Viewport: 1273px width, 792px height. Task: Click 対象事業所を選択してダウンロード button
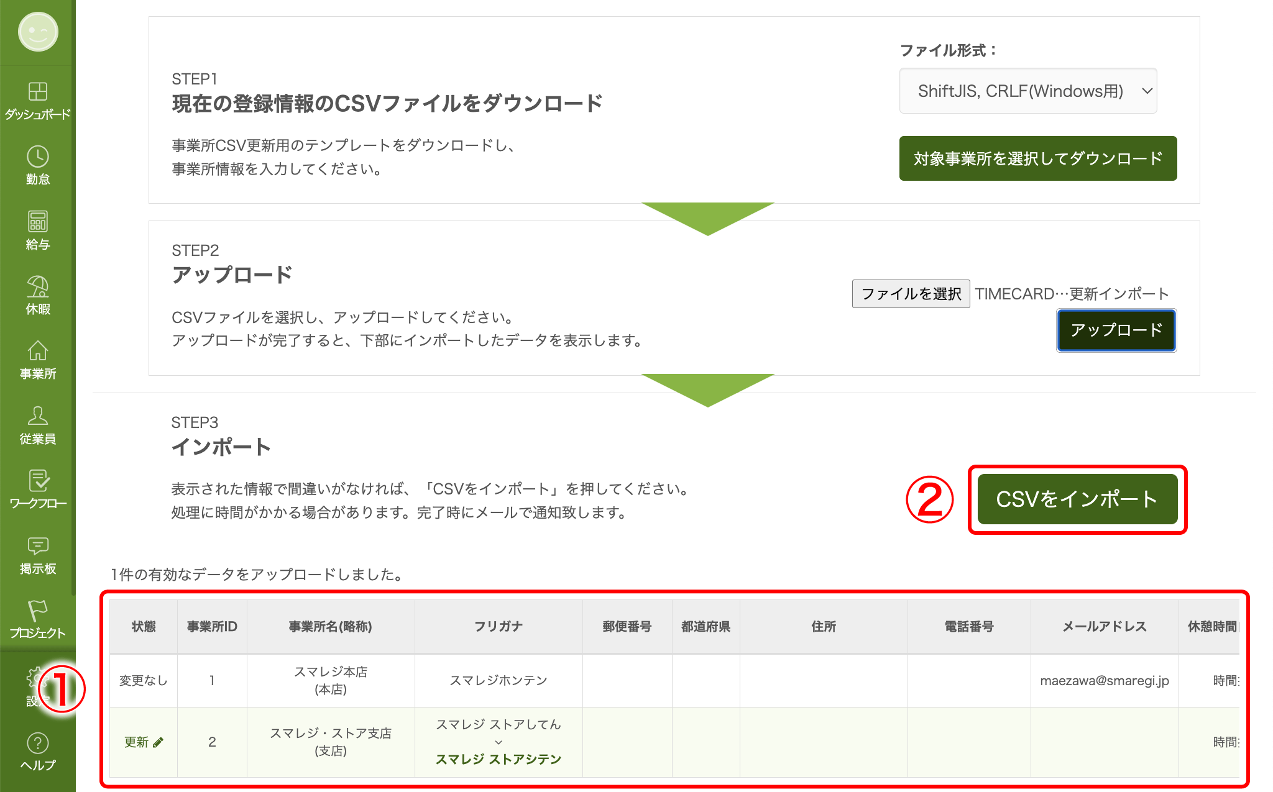pyautogui.click(x=1038, y=158)
